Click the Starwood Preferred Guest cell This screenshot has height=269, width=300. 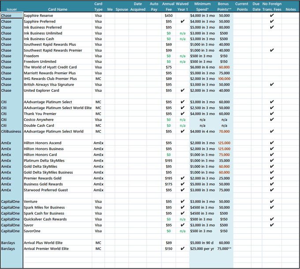(x=57, y=190)
